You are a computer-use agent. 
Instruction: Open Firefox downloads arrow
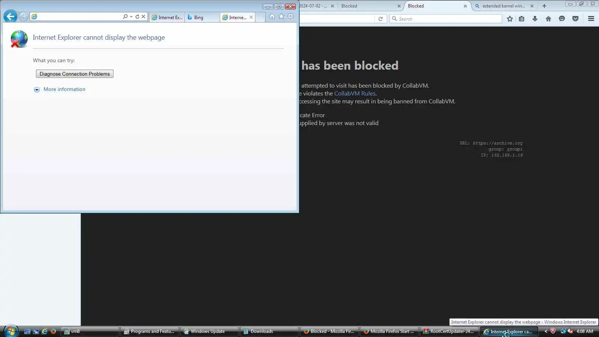click(535, 19)
